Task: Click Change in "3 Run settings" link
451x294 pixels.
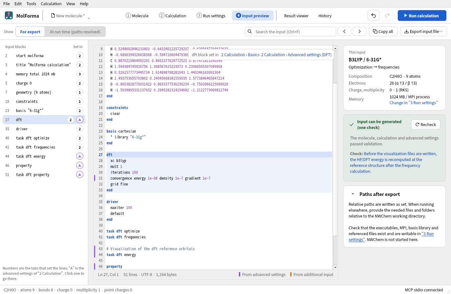Action: tap(413, 103)
